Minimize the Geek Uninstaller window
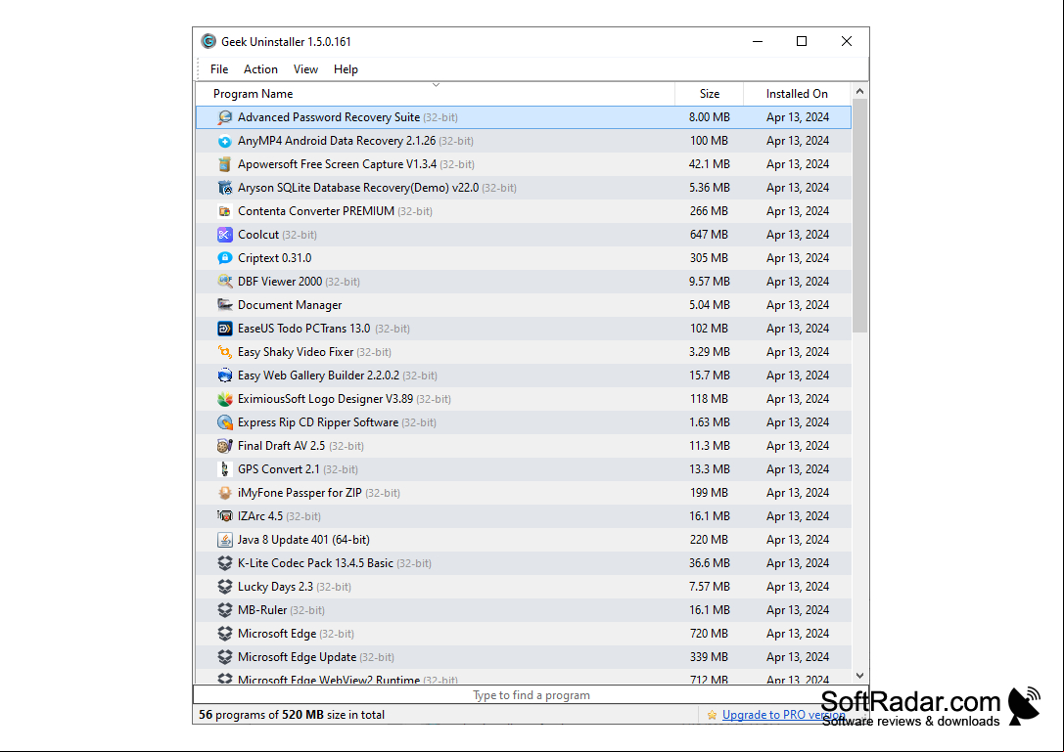Viewport: 1064px width, 752px height. (x=758, y=41)
